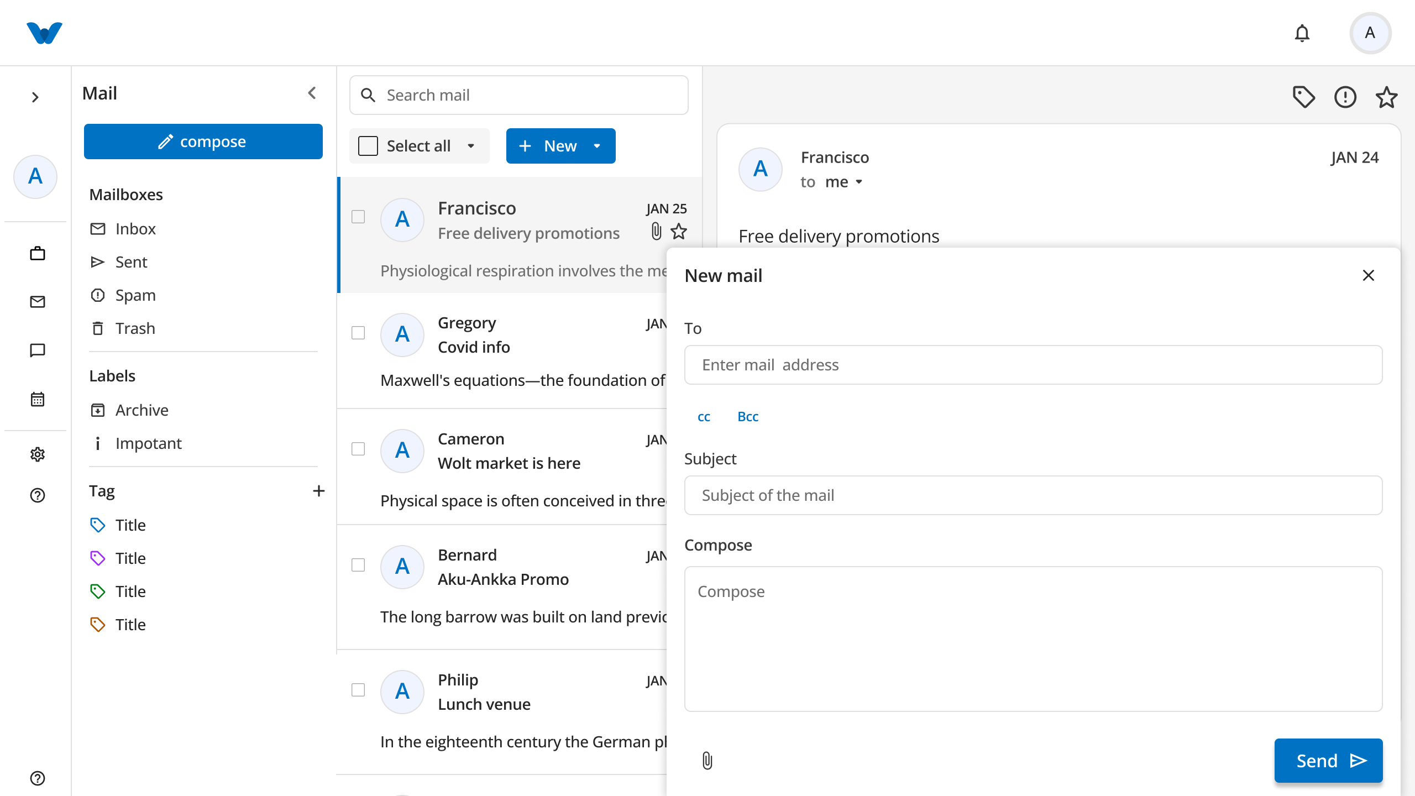
Task: Collapse the Mail panel chevron
Action: coord(312,93)
